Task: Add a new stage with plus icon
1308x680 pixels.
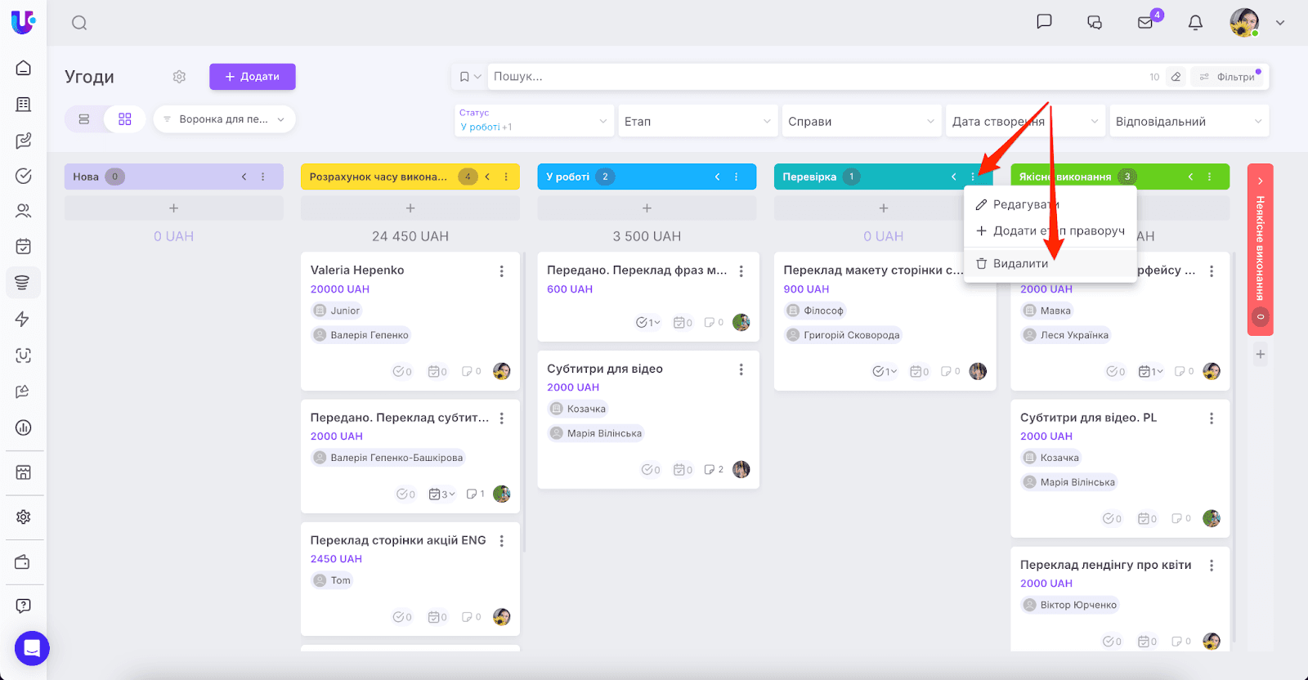Action: (x=1261, y=355)
